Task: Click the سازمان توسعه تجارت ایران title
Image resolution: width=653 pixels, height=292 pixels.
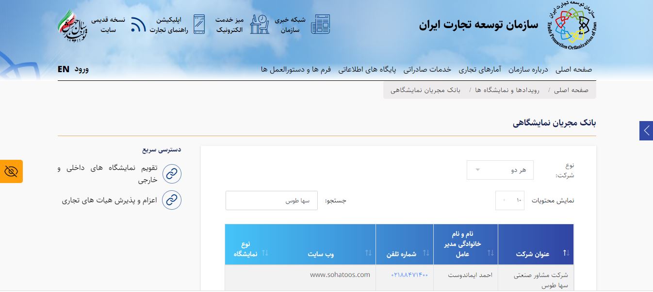Action: [x=478, y=25]
